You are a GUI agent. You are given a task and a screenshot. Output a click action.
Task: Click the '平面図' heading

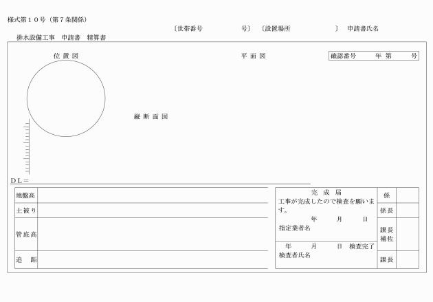(x=253, y=56)
